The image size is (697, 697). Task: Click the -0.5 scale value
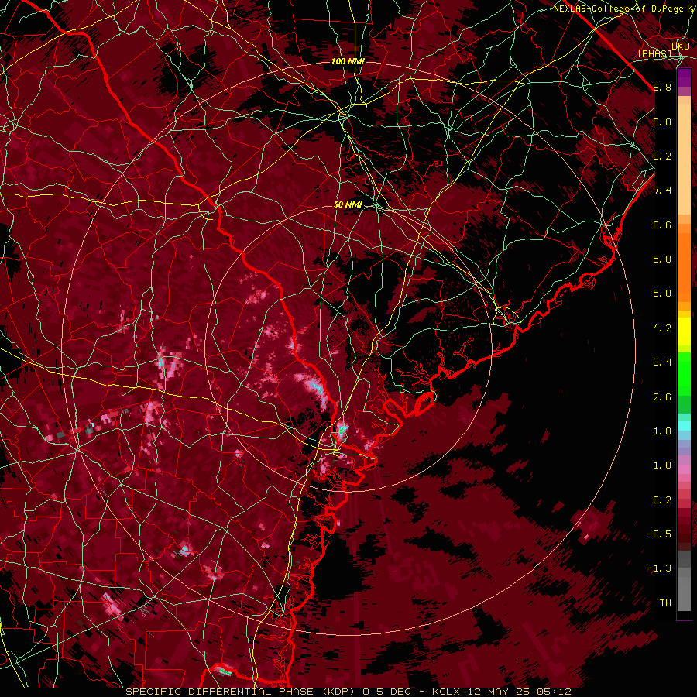[659, 534]
